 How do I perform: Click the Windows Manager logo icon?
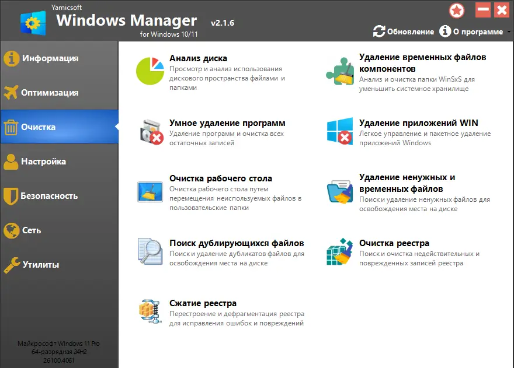coord(33,23)
